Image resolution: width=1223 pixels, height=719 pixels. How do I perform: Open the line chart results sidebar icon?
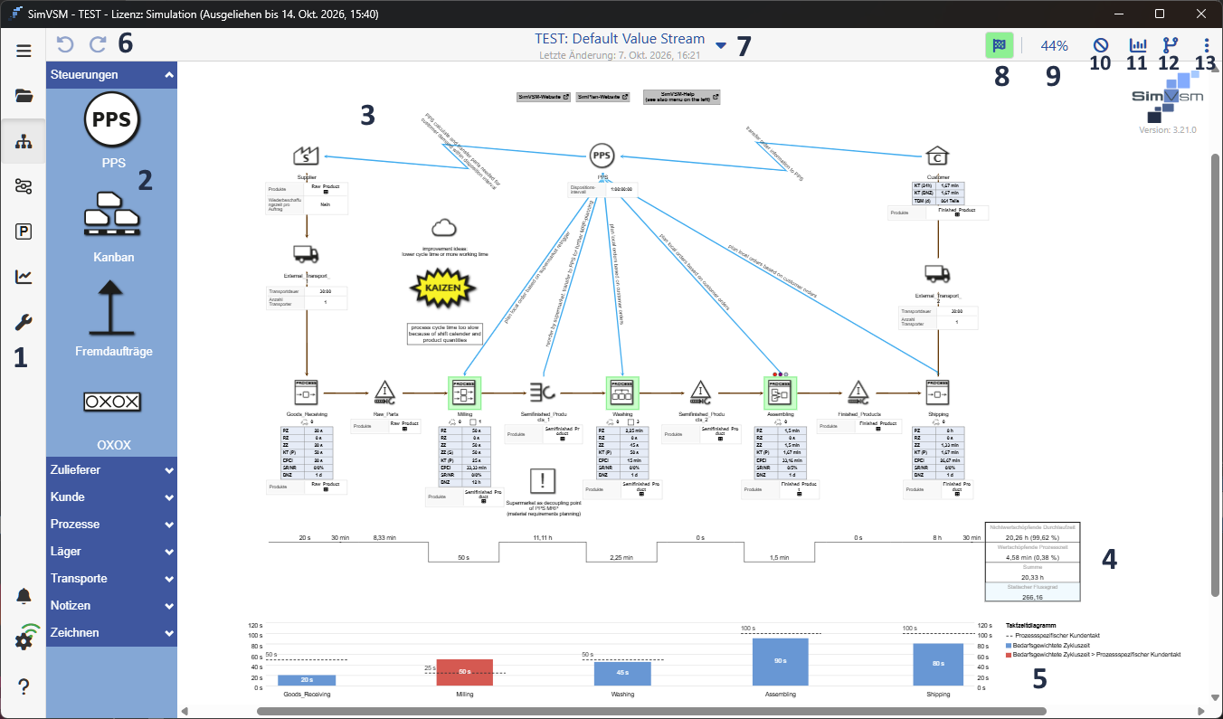point(24,278)
